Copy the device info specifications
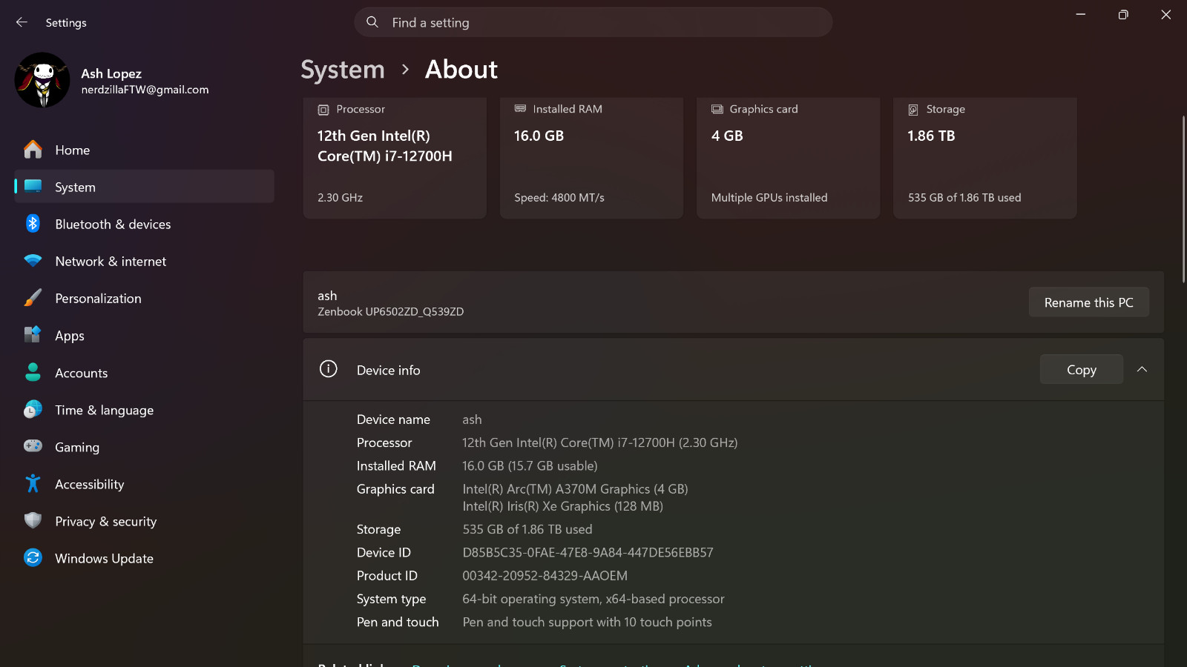1187x667 pixels. [x=1081, y=369]
